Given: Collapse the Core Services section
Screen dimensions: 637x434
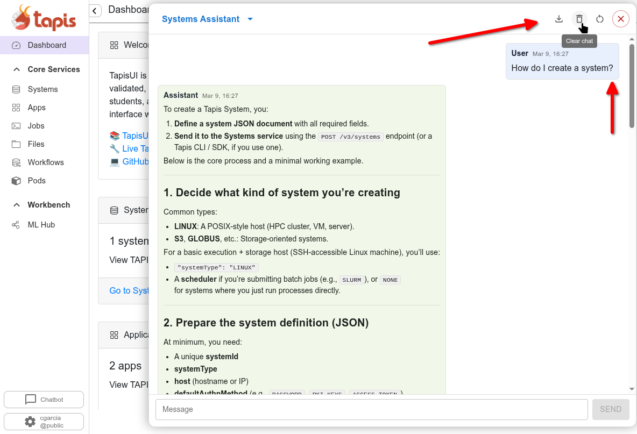Looking at the screenshot, I should coord(16,69).
